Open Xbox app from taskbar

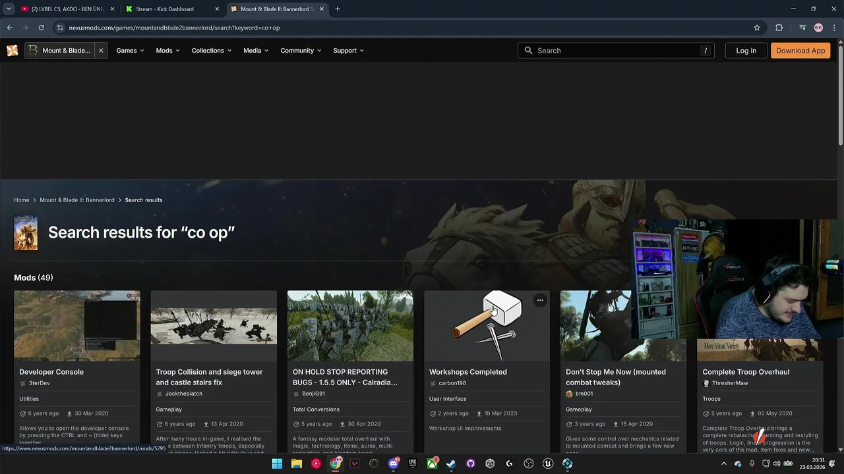point(432,463)
